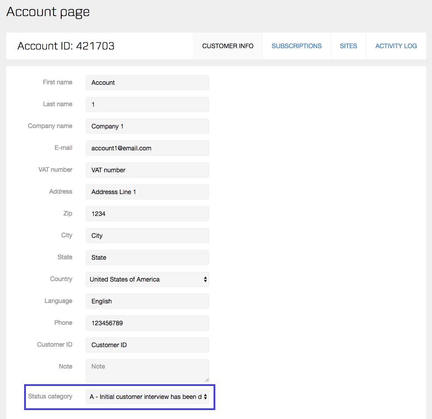
Task: Click the 'Language' label
Action: [x=59, y=301]
